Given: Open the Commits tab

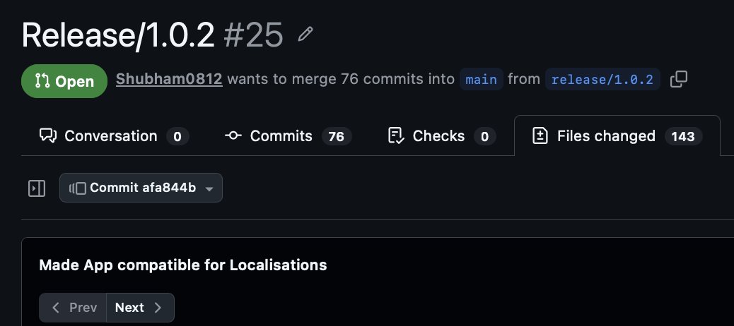Looking at the screenshot, I should (x=288, y=135).
